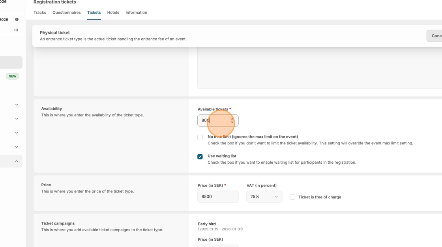Focus the Price (in SEK) field showing 6500
This screenshot has width=442, height=247.
pyautogui.click(x=217, y=196)
